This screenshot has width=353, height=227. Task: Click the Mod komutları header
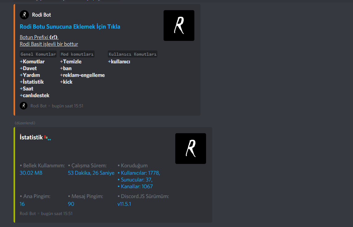coord(77,54)
